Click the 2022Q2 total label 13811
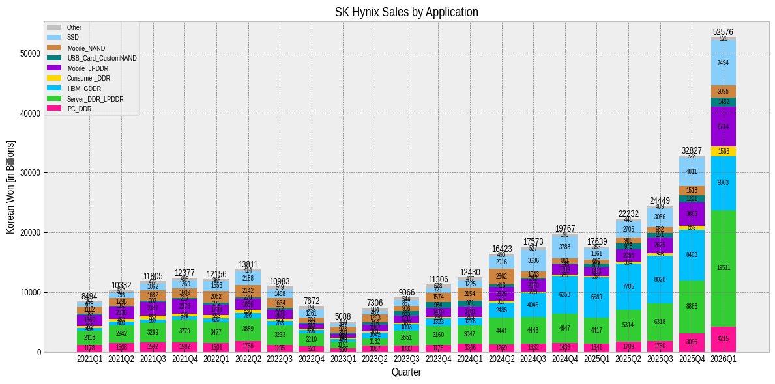Screen dimensions: 775x384 (248, 264)
